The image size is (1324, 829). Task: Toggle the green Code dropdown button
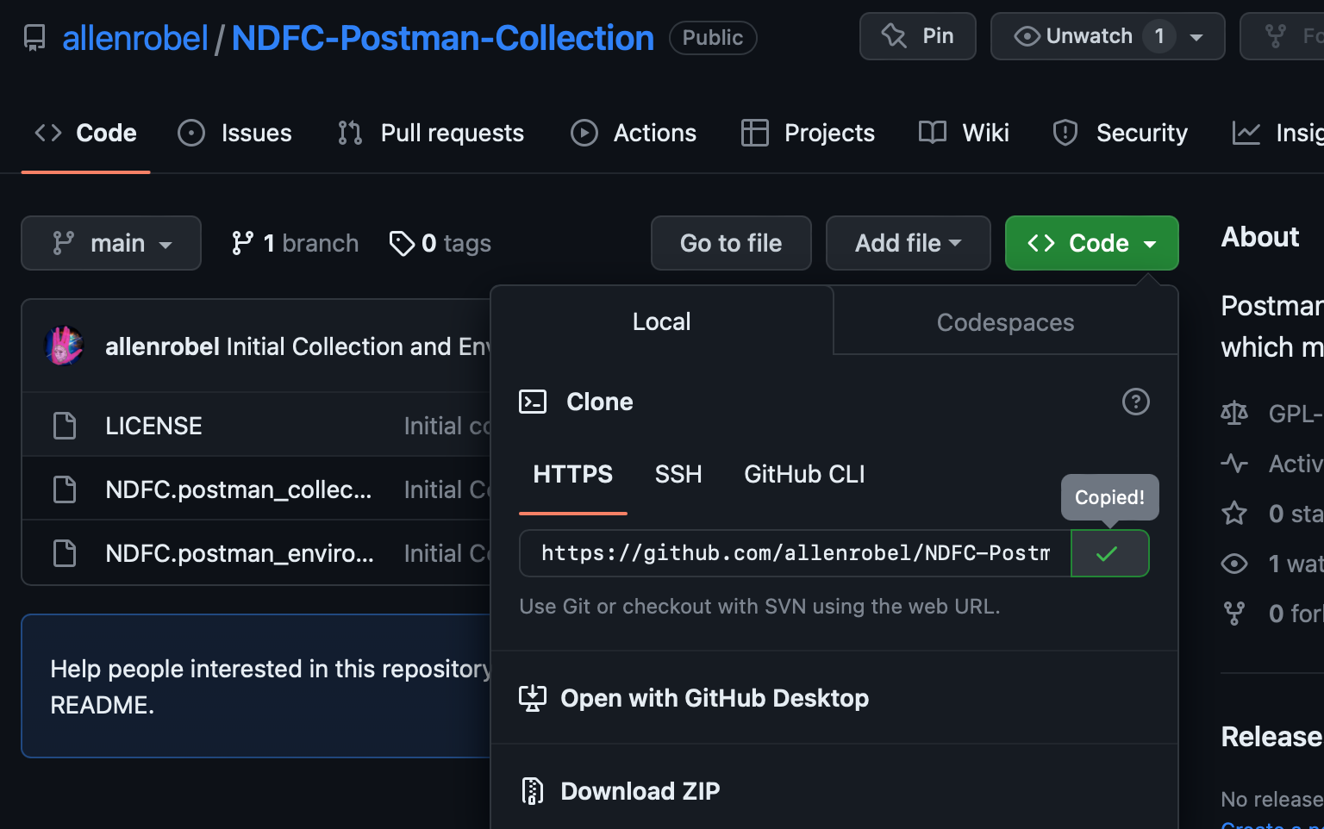tap(1092, 243)
